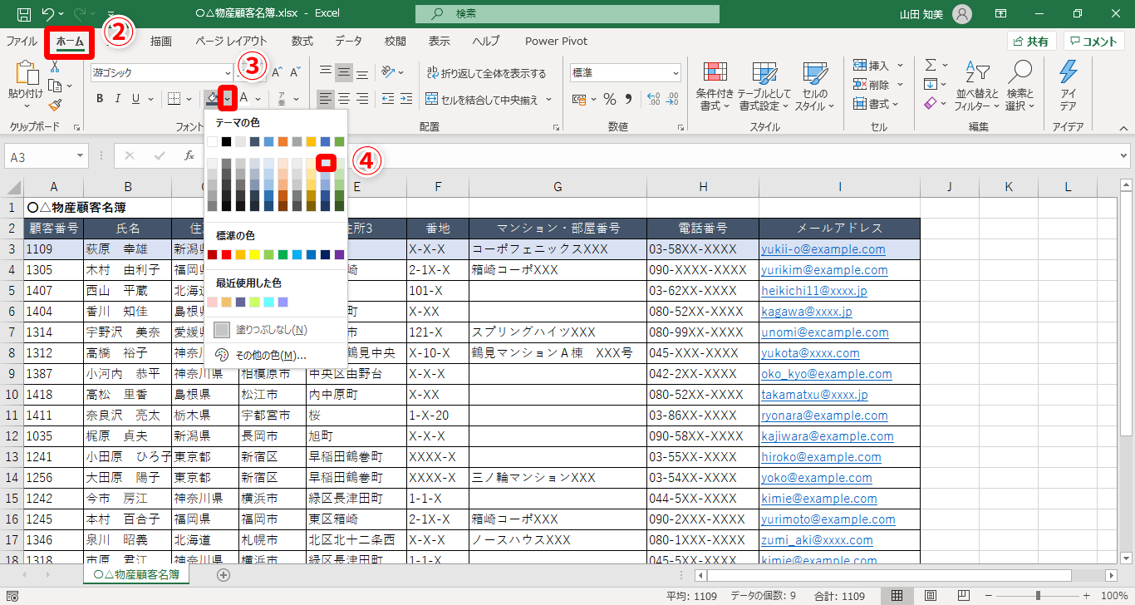The width and height of the screenshot is (1135, 605).
Task: Apply Bold formatting with the B icon
Action: (x=100, y=99)
